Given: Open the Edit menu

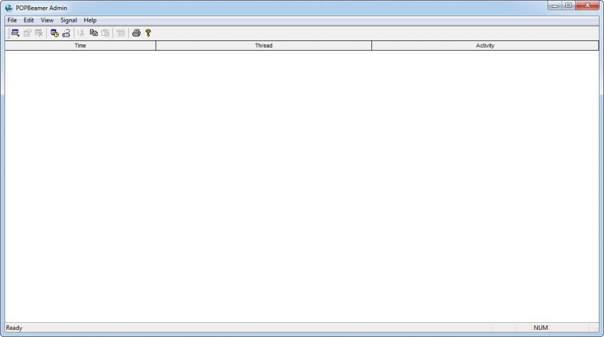Looking at the screenshot, I should point(29,21).
